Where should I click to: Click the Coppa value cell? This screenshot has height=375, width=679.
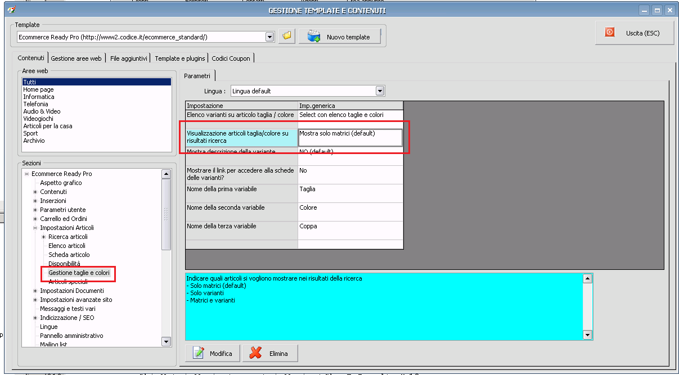[x=350, y=231]
